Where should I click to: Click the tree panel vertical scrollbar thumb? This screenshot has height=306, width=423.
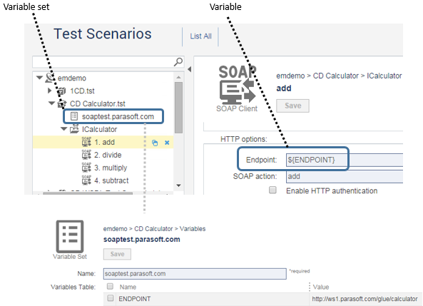[x=178, y=108]
